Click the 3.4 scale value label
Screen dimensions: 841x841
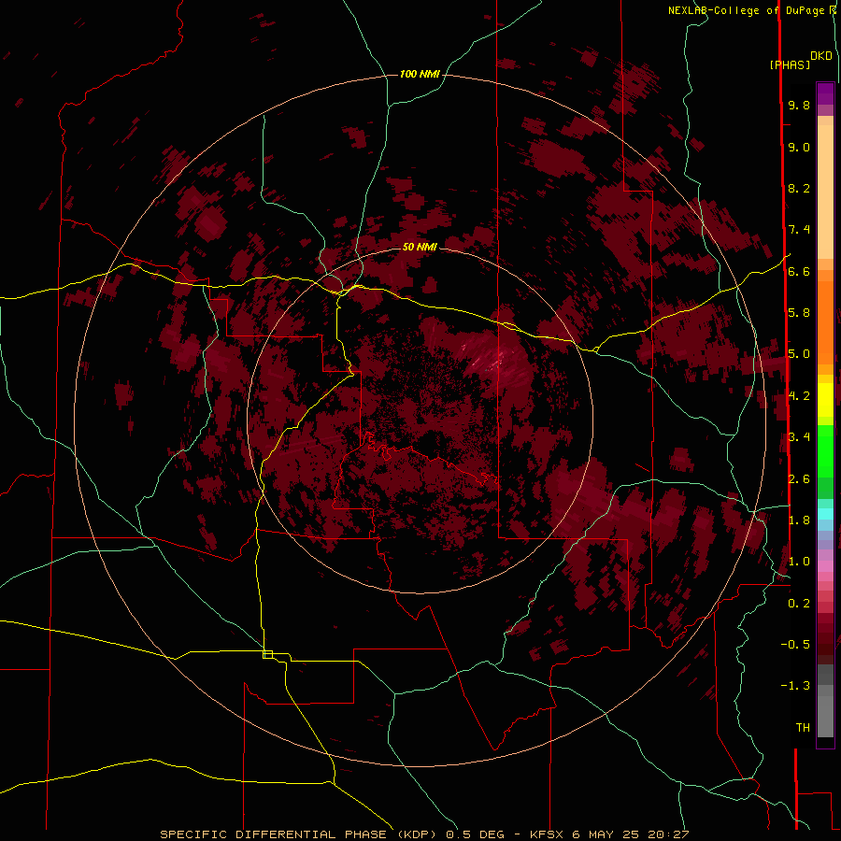click(x=799, y=437)
